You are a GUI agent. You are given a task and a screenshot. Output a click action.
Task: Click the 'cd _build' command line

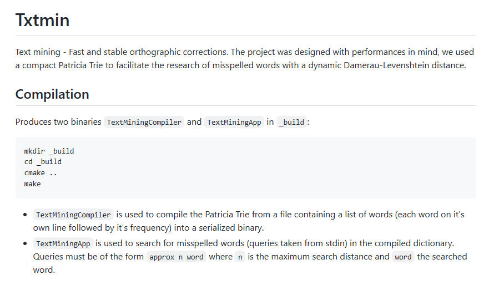[x=43, y=162]
